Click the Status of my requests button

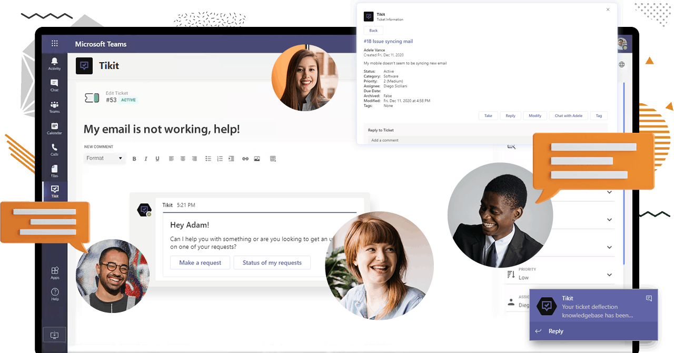pos(272,263)
